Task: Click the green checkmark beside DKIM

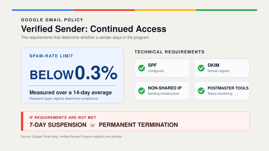Action: pyautogui.click(x=201, y=68)
